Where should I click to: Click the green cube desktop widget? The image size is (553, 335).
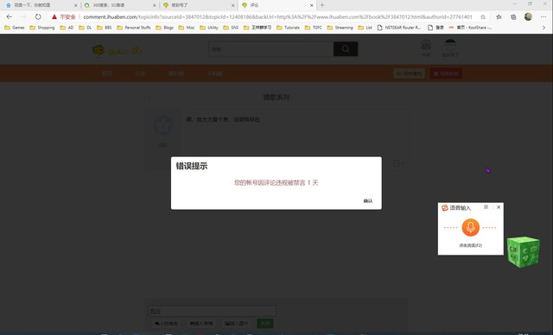pos(524,251)
